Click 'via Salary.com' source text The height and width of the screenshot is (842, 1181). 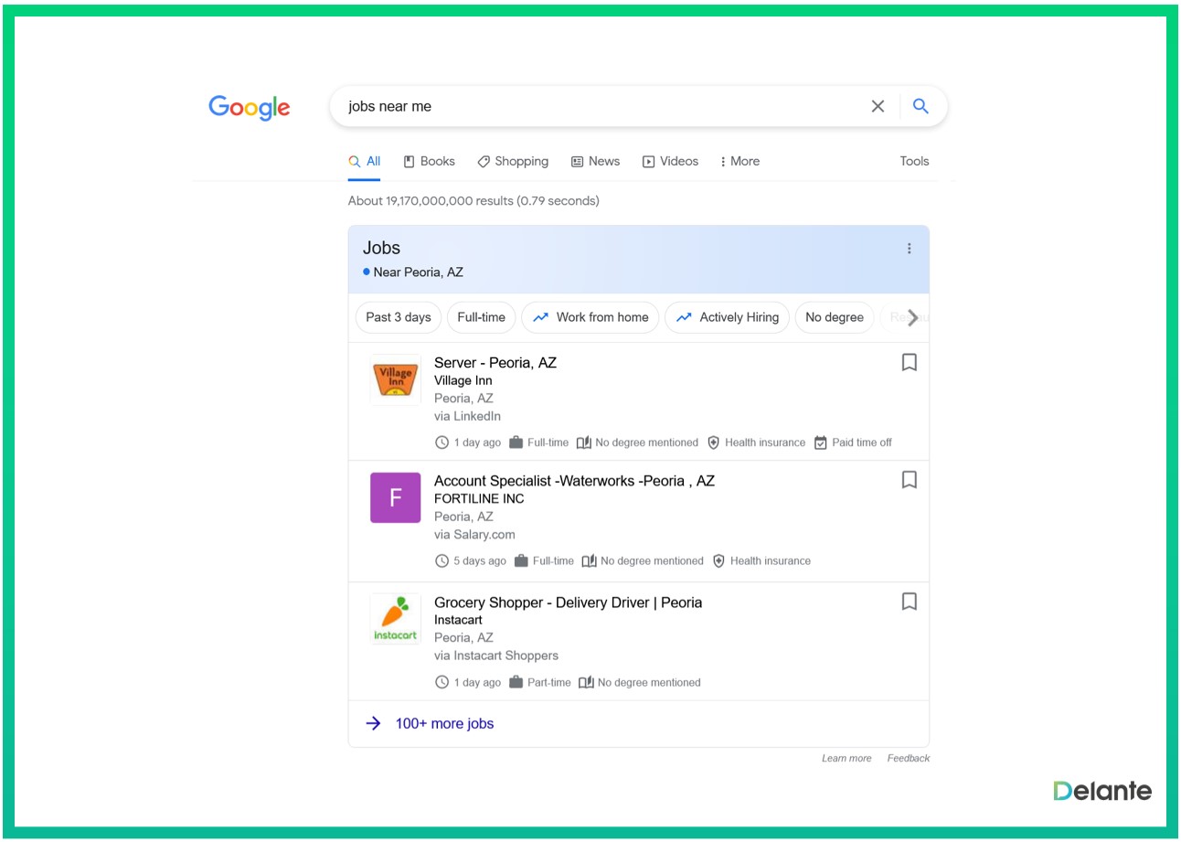474,535
